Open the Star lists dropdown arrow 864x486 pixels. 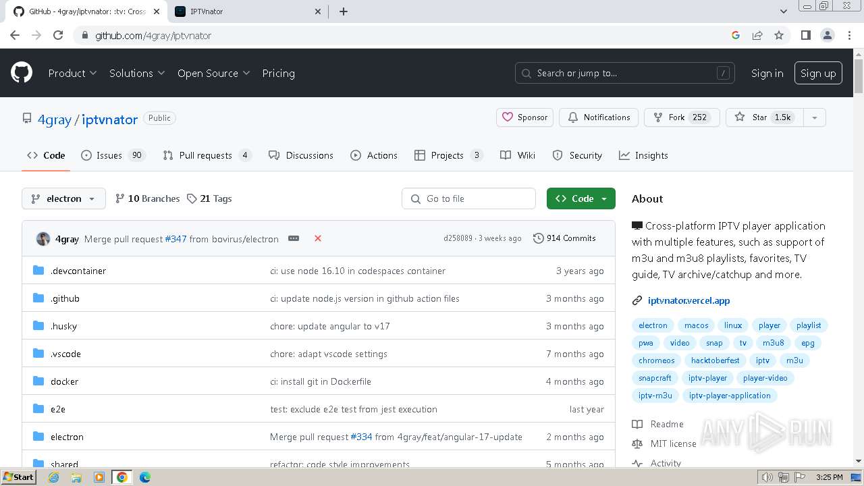pos(815,117)
